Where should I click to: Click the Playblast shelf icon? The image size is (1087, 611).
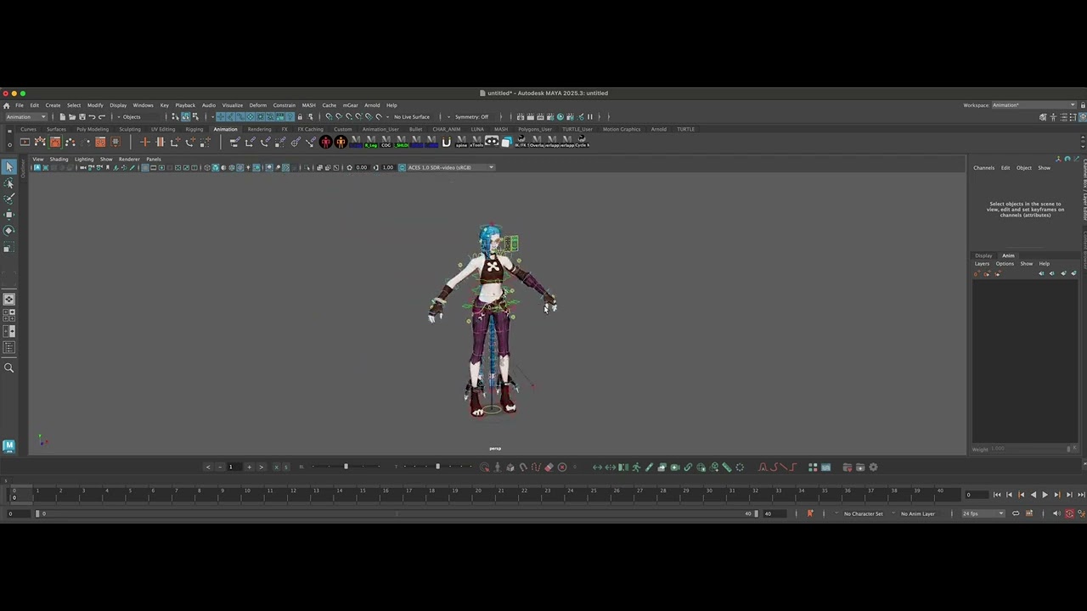pos(25,142)
